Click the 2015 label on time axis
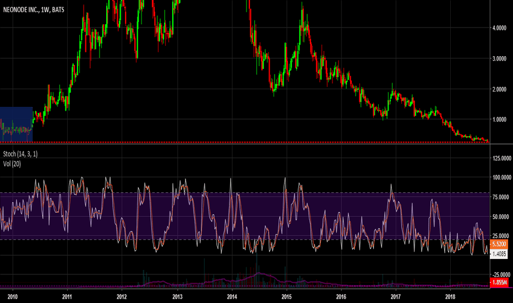This screenshot has height=303, width=513. point(287,297)
